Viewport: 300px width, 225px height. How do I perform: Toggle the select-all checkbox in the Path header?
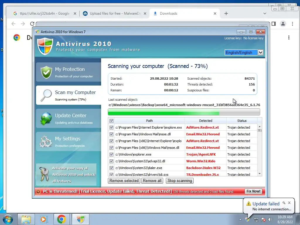pyautogui.click(x=111, y=121)
